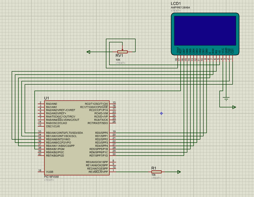Image resolution: width=254 pixels, height=197 pixels.
Task: Click pin RC0/T1OSO/T1CKI
Action: [x=97, y=104]
